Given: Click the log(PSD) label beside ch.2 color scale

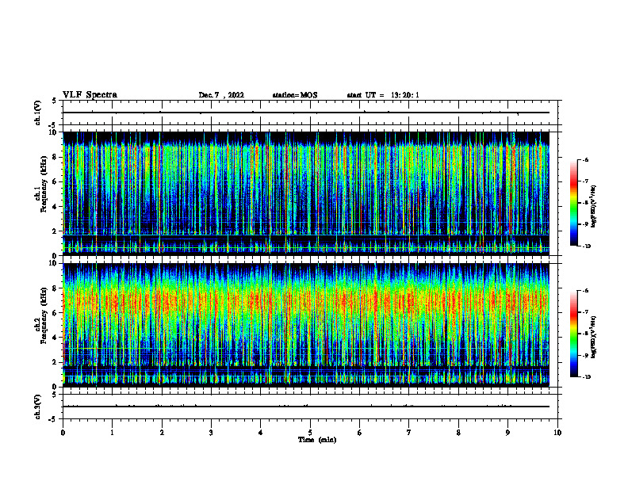Looking at the screenshot, I should 594,338.
